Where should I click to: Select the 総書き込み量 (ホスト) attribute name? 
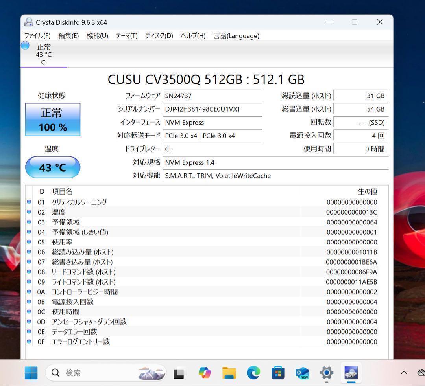point(82,262)
